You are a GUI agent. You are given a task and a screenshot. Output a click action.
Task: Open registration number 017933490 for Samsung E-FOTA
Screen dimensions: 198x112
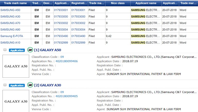coord(78,36)
